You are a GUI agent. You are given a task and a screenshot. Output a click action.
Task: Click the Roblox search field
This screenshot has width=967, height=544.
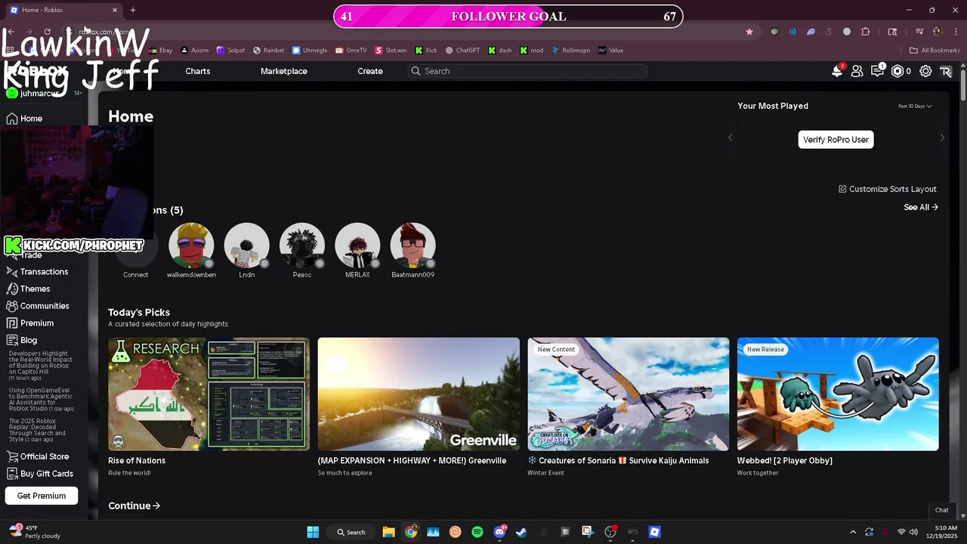click(x=527, y=71)
